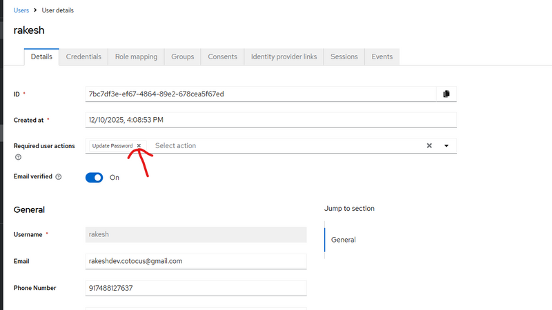Switch to the Sessions tab
The width and height of the screenshot is (552, 310).
(x=344, y=56)
